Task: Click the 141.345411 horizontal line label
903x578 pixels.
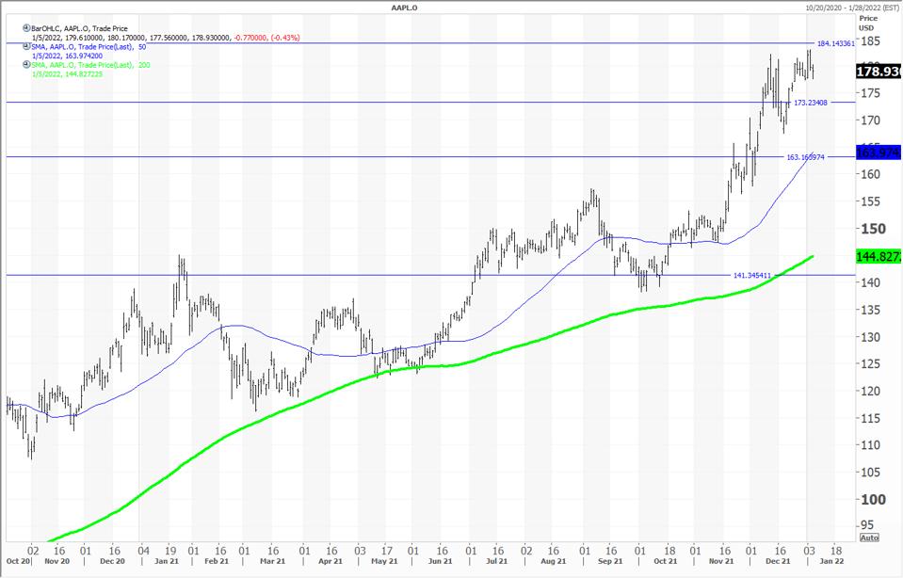Action: coord(751,275)
